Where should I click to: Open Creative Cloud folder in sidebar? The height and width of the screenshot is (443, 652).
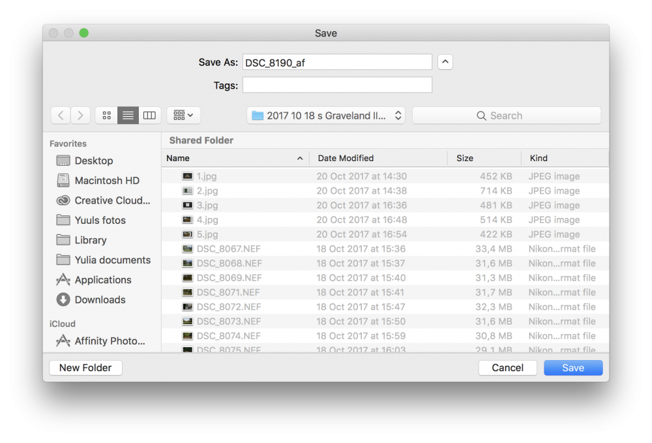coord(103,200)
